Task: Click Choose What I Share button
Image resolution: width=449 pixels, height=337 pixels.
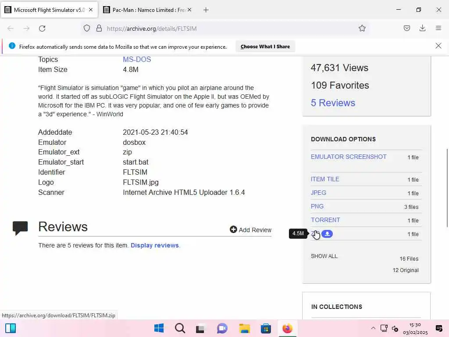Action: [x=265, y=47]
